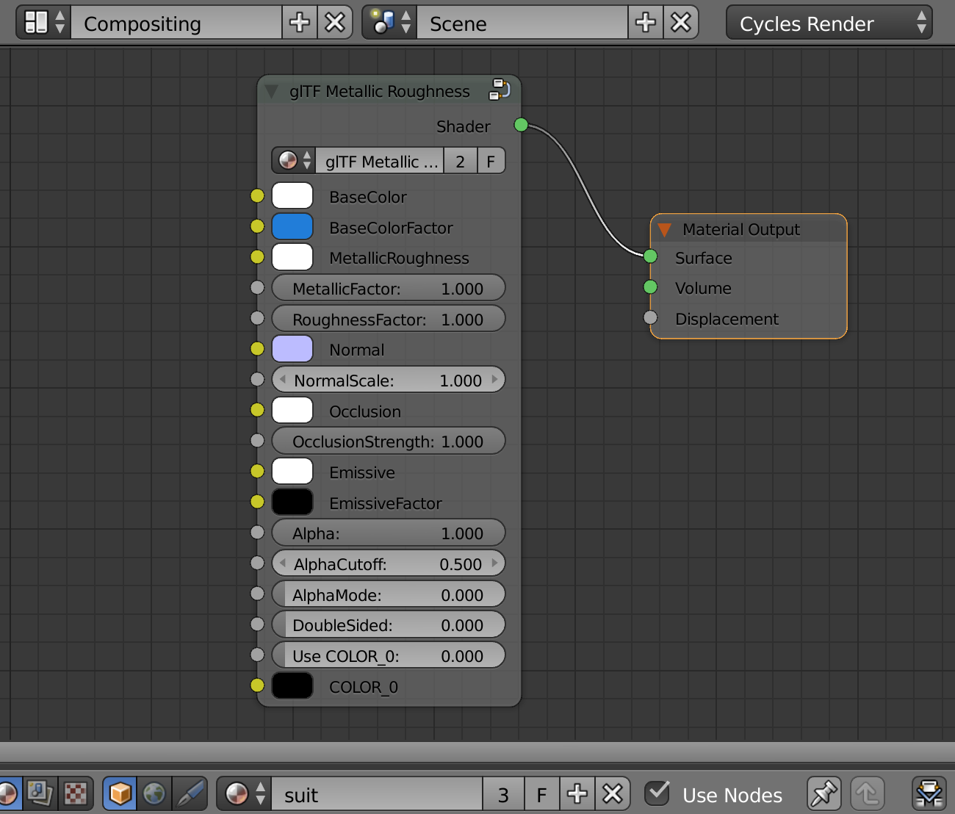The height and width of the screenshot is (814, 955).
Task: Select object shader type cube icon
Action: (x=120, y=793)
